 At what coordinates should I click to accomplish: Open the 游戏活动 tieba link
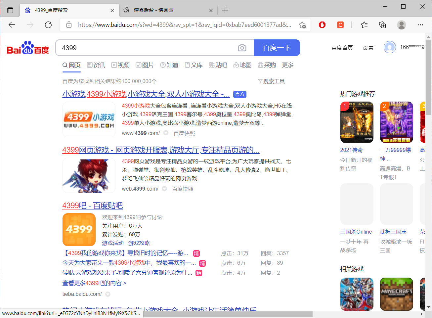[113, 243]
